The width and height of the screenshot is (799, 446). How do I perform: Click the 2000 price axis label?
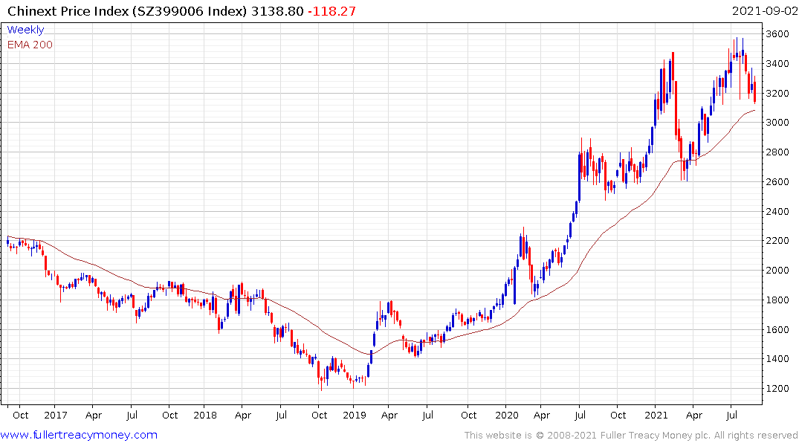point(777,270)
